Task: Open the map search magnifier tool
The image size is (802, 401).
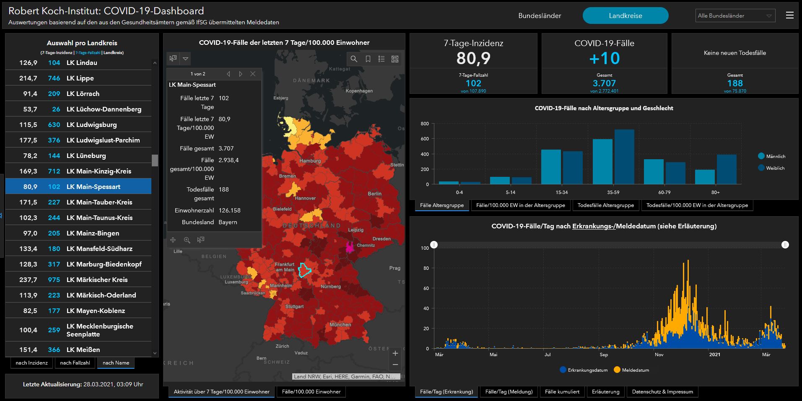Action: (x=354, y=59)
